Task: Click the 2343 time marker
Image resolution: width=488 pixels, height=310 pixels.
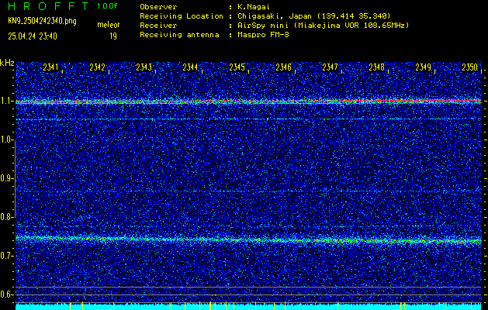Action: [144, 67]
